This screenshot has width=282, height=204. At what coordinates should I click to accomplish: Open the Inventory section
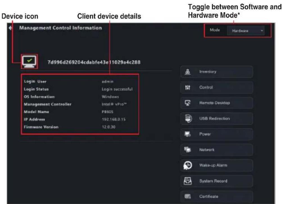tap(217, 72)
